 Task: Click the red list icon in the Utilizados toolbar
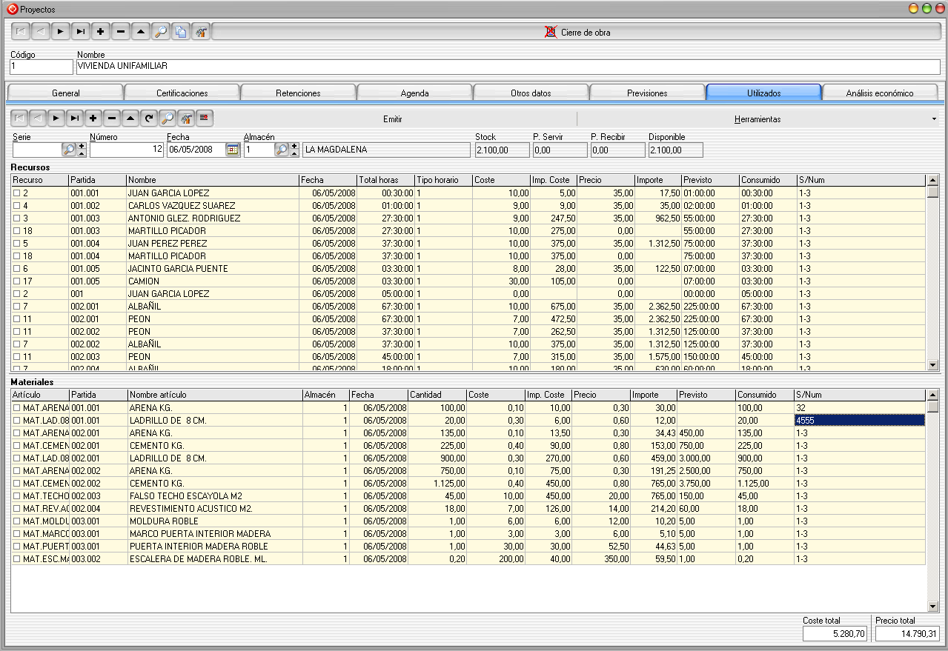click(203, 118)
